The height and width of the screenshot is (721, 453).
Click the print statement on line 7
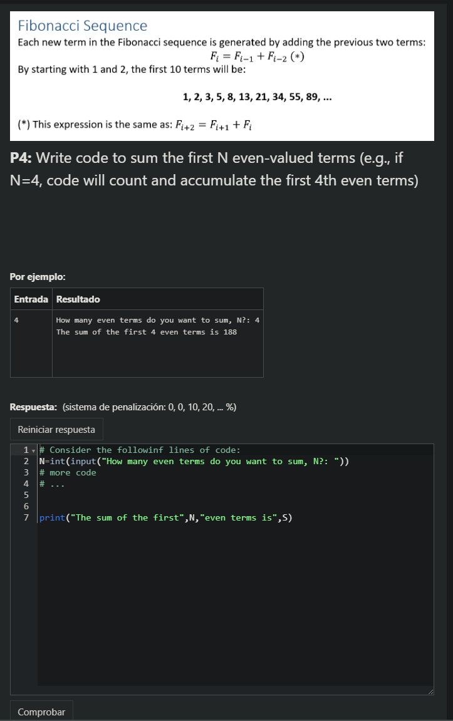point(165,518)
